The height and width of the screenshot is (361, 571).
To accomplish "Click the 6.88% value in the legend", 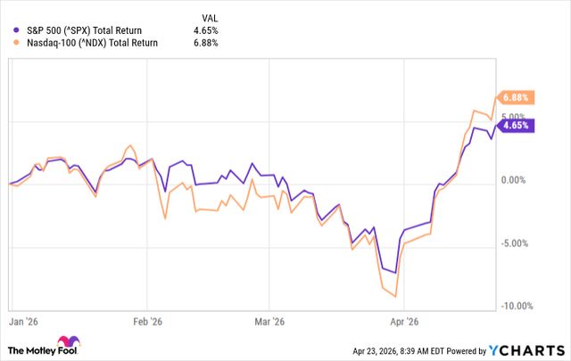I will (x=204, y=43).
